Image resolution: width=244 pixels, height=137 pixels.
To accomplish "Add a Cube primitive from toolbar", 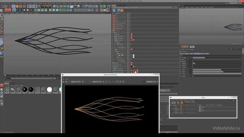I will pyautogui.click(x=54, y=6).
